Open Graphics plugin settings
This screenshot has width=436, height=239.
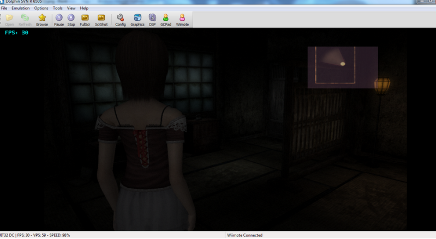click(x=138, y=20)
